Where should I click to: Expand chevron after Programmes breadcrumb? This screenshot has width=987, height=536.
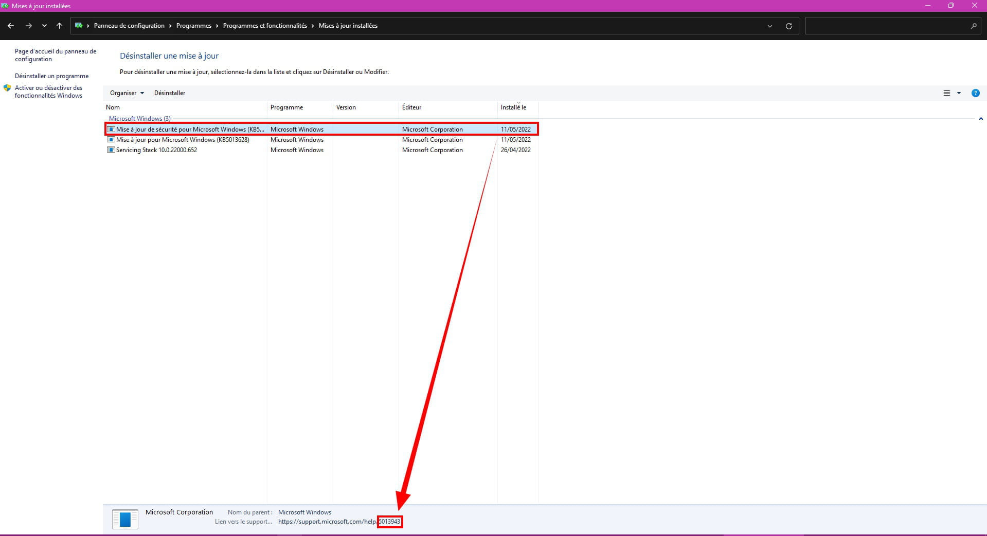pos(217,26)
